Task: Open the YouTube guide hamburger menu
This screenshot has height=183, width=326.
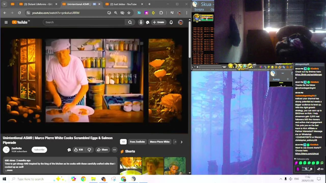Action: coord(6,22)
